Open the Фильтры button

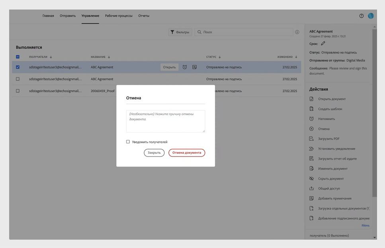pyautogui.click(x=180, y=32)
